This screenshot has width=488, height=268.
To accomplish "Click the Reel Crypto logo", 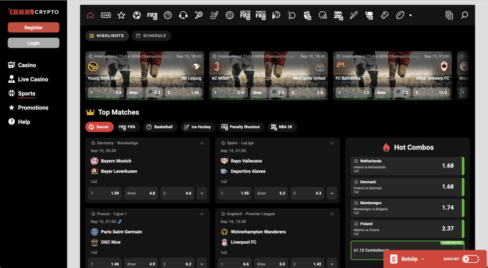I will (x=33, y=12).
